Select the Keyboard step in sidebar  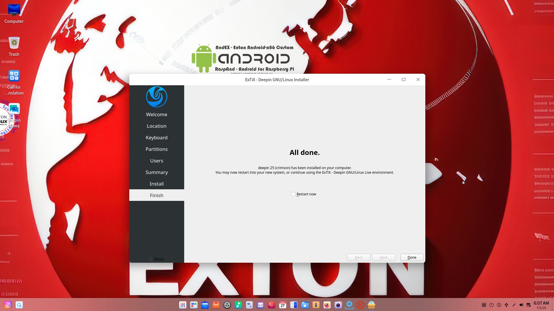tap(156, 138)
